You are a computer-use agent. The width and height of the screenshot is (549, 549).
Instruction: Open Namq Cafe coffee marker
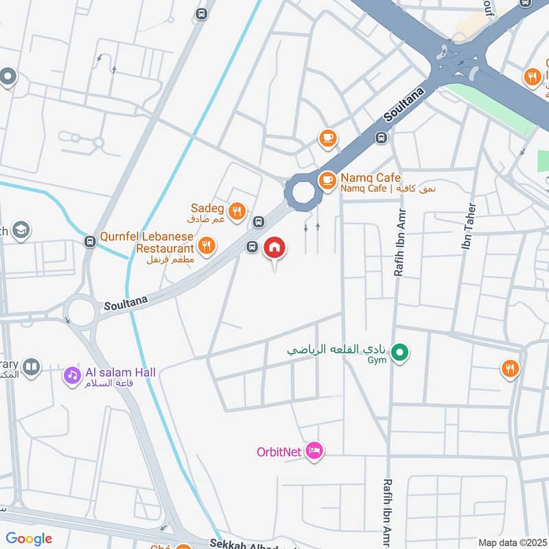[327, 180]
